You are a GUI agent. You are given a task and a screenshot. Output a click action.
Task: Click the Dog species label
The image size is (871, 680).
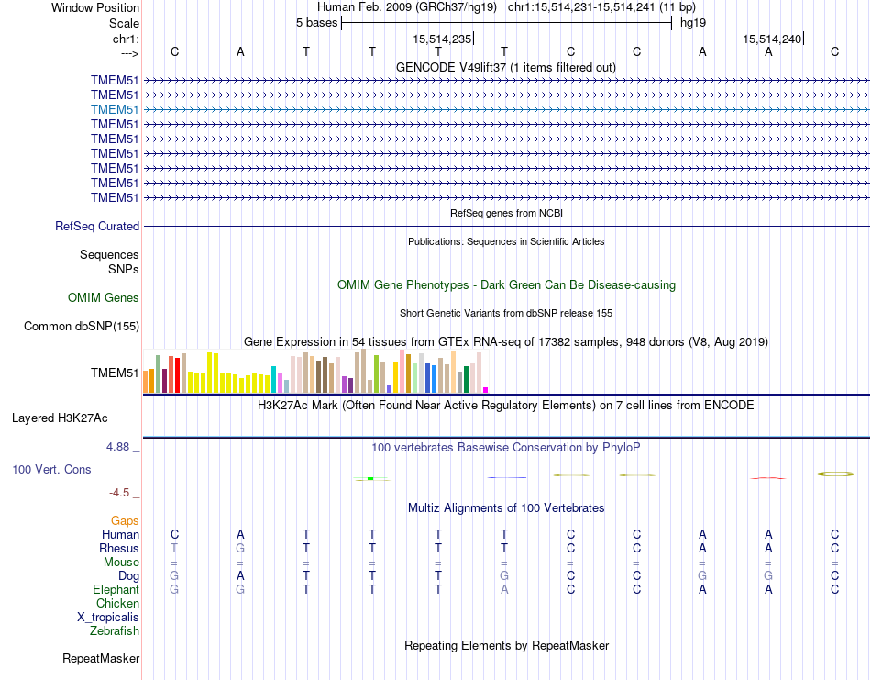(128, 576)
